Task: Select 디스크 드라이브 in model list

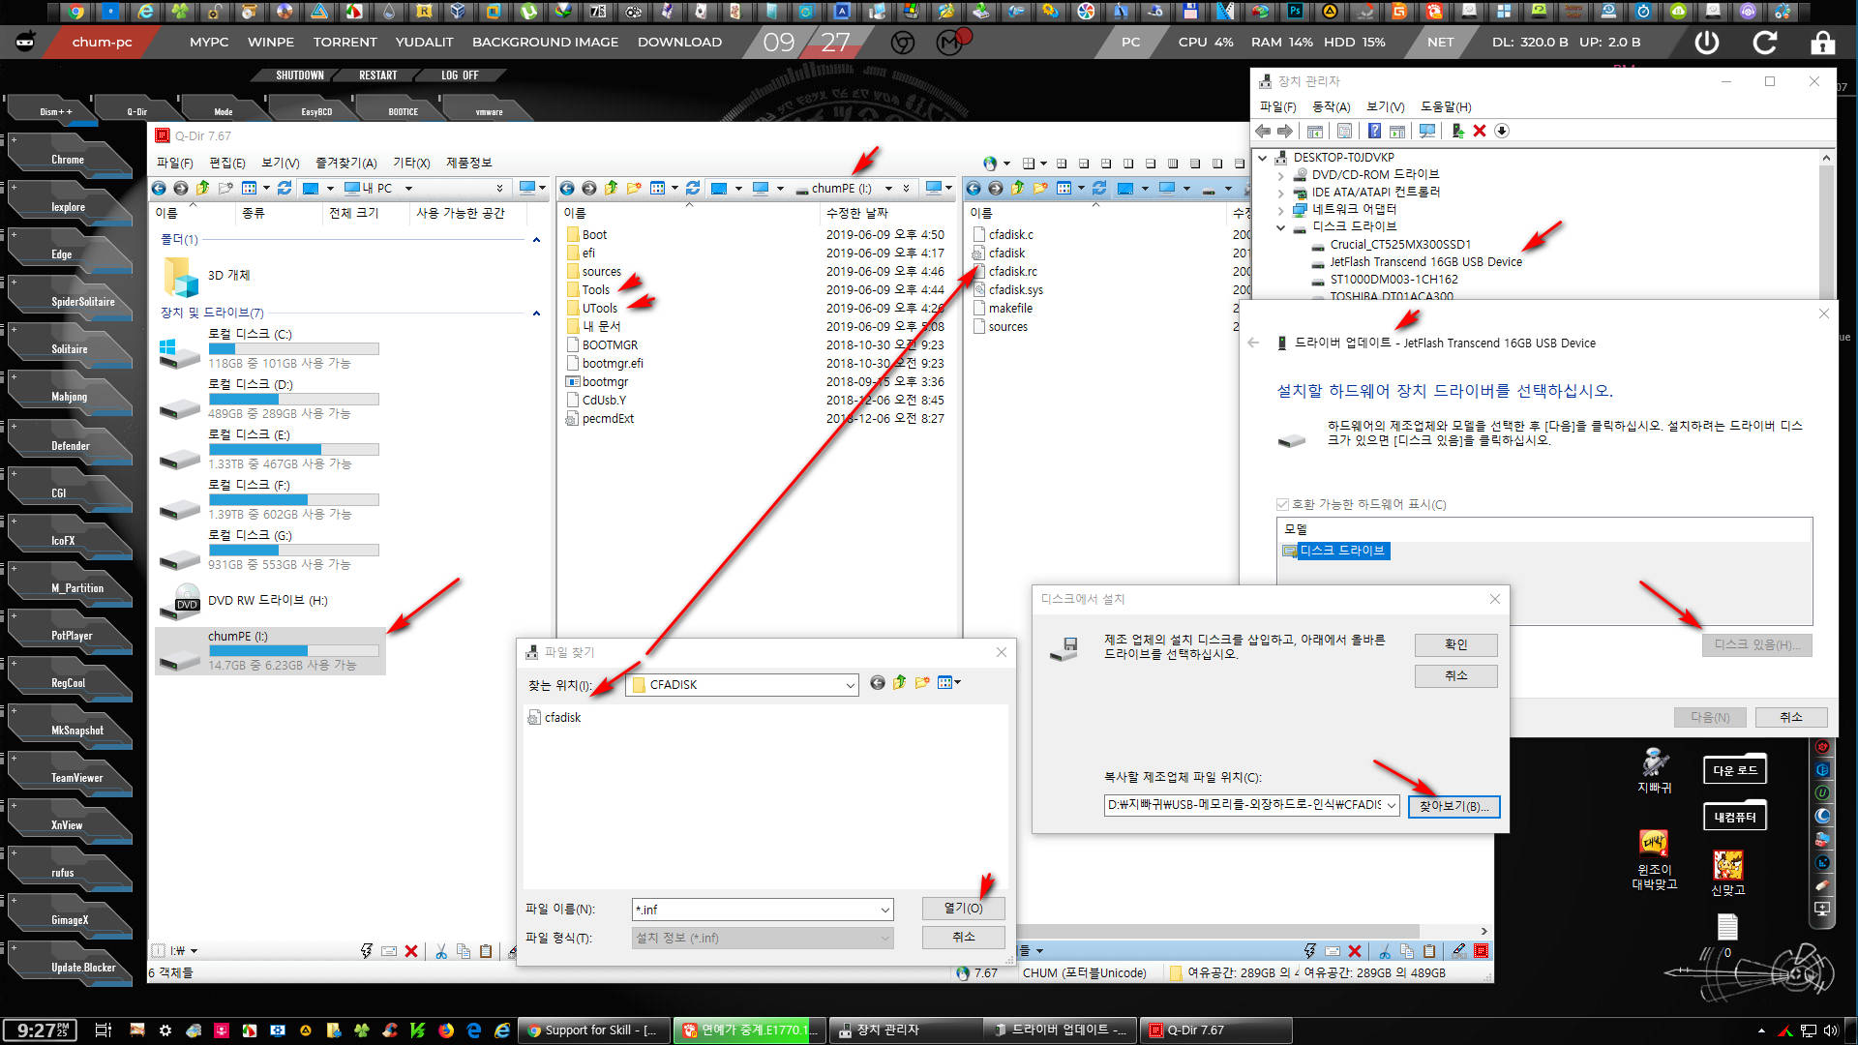Action: coord(1335,551)
